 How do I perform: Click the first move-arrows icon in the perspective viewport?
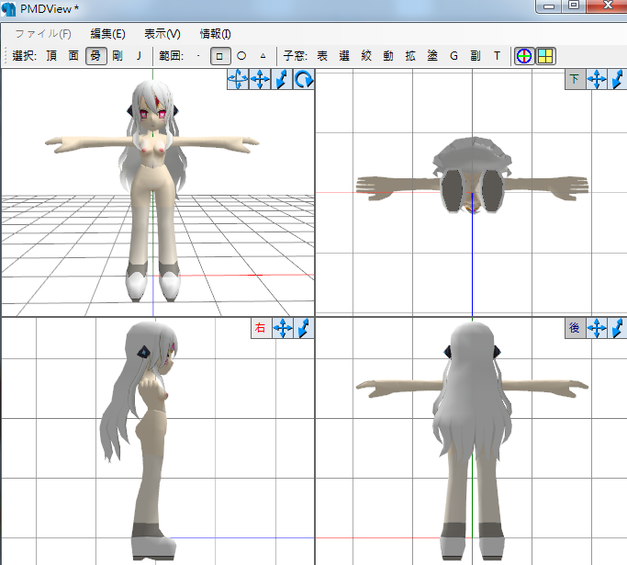pyautogui.click(x=238, y=81)
